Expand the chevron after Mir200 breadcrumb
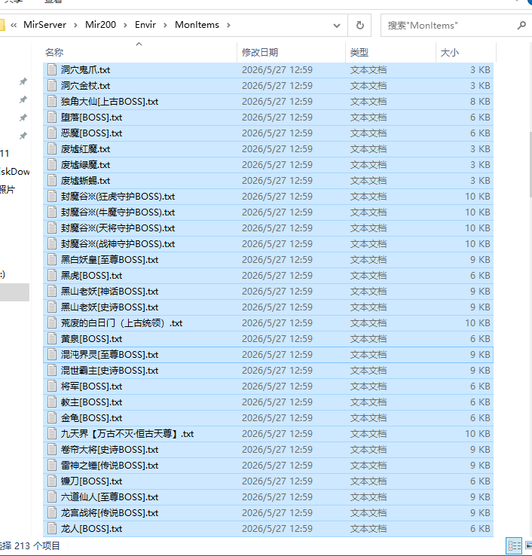The height and width of the screenshot is (556, 532). click(126, 25)
